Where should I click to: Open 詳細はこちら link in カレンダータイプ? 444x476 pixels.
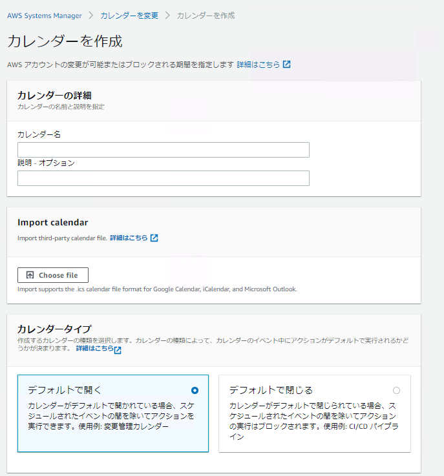(x=94, y=349)
